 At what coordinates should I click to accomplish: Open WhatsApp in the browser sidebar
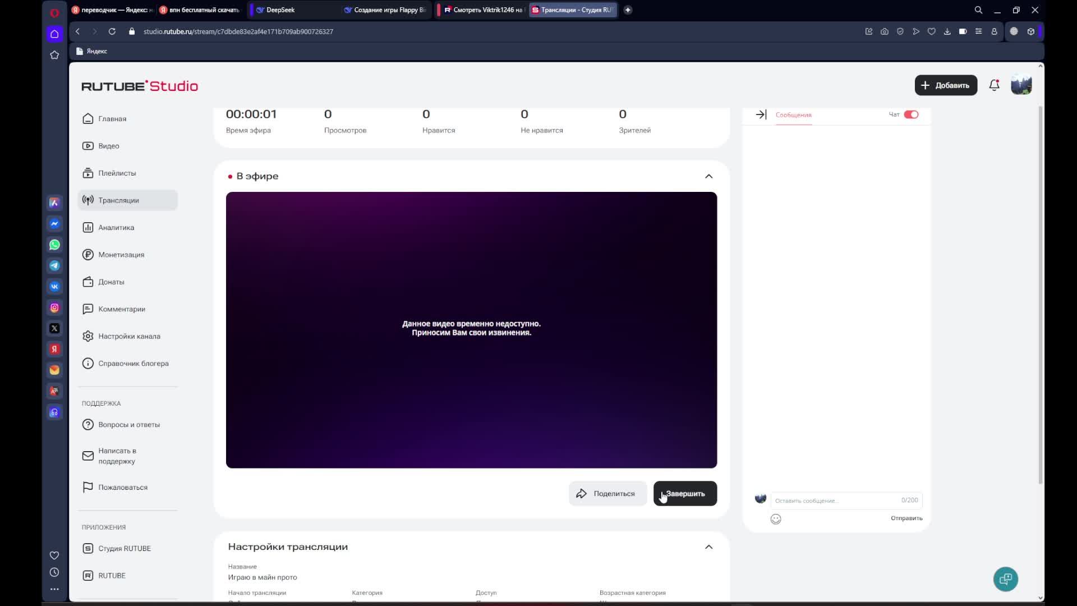[x=54, y=245]
